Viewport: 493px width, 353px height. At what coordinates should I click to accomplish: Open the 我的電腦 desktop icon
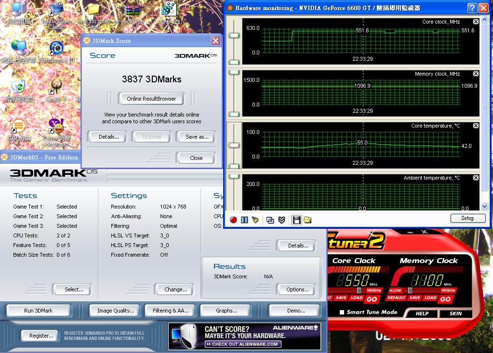(x=18, y=13)
